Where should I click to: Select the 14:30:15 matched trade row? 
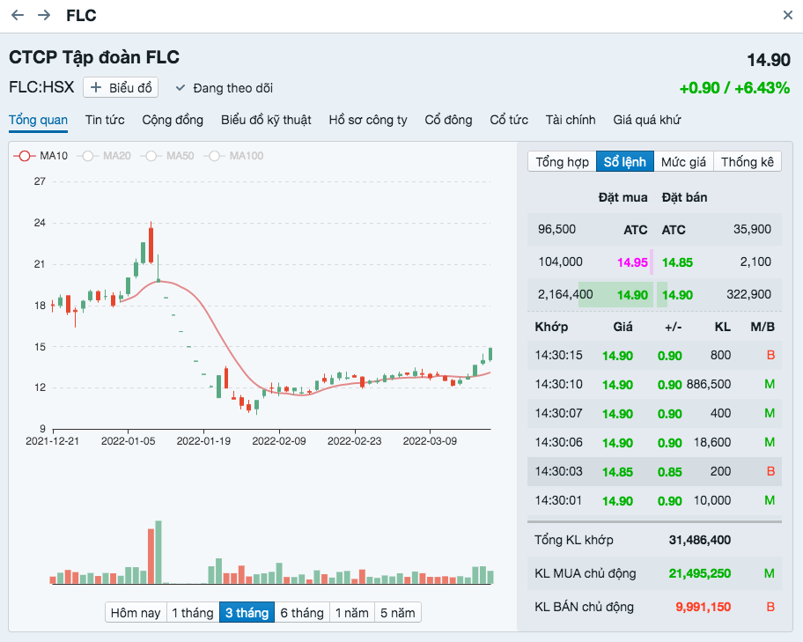pyautogui.click(x=654, y=355)
